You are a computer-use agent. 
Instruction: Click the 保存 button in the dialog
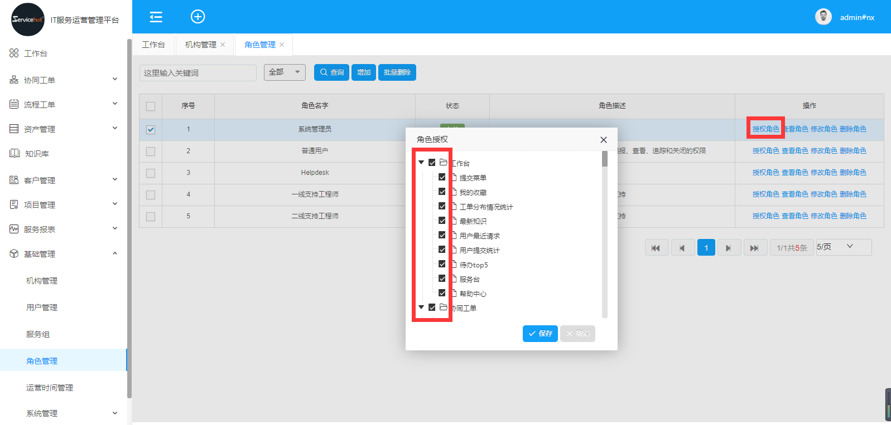(540, 334)
